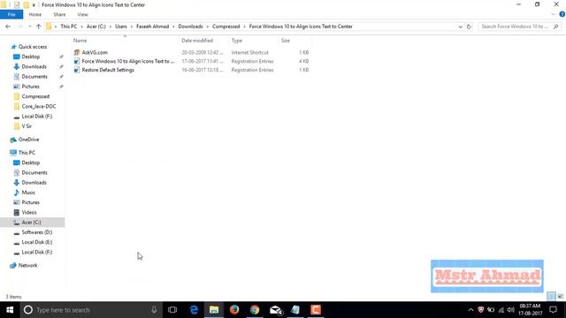Click Faseeh Ahmad in the address path

(x=152, y=26)
